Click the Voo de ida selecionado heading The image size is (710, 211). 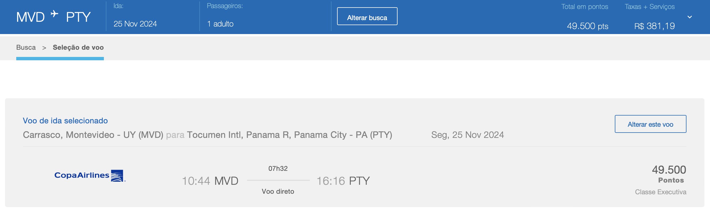(x=65, y=121)
